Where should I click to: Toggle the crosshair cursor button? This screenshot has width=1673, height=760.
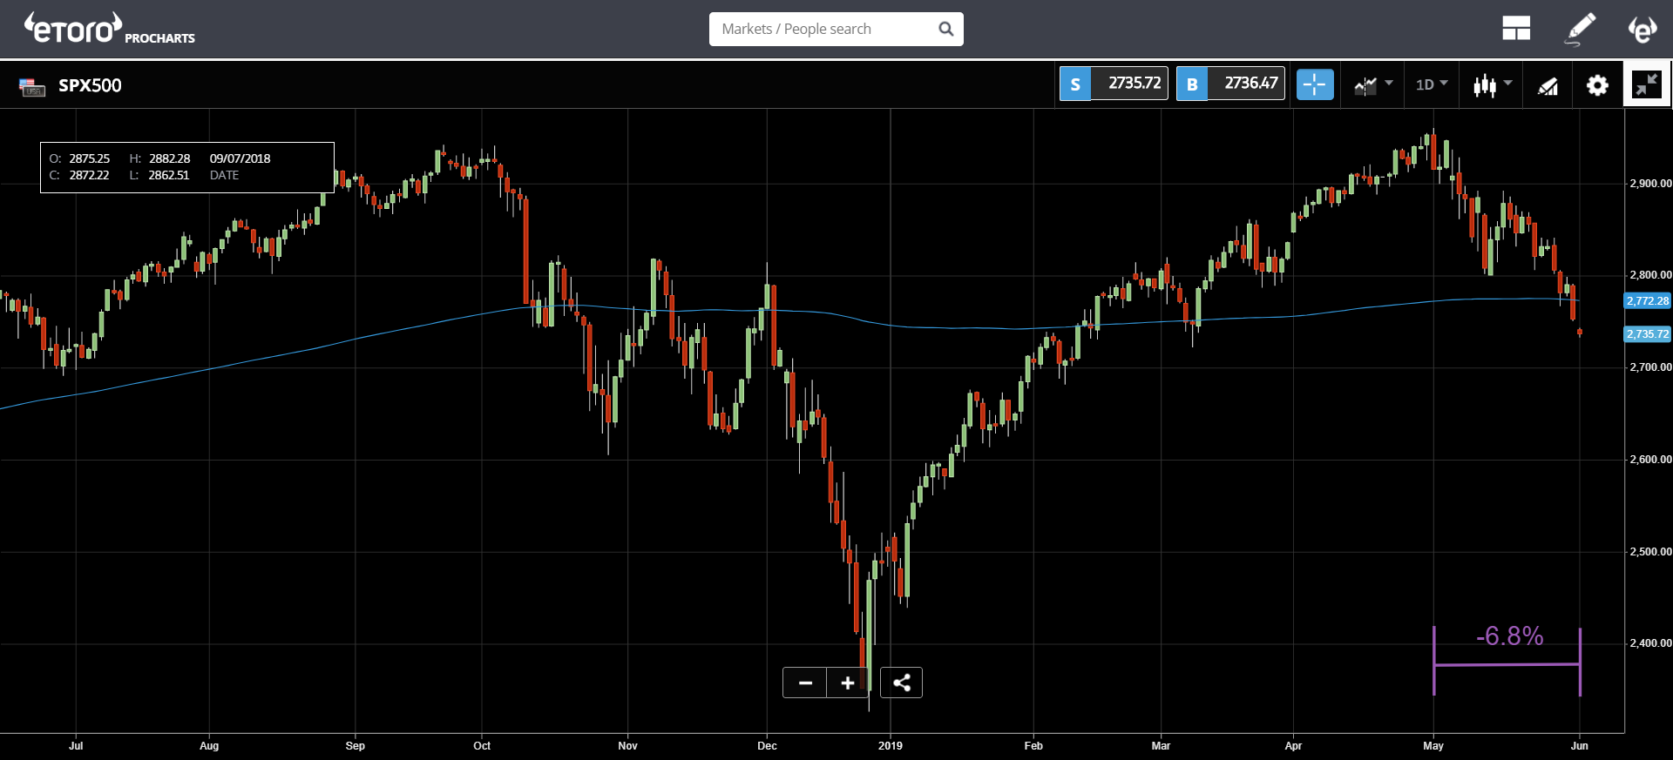pos(1315,84)
